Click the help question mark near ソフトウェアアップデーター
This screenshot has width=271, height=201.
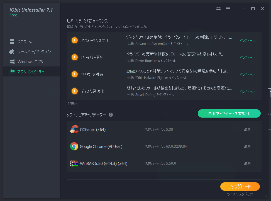point(111,115)
